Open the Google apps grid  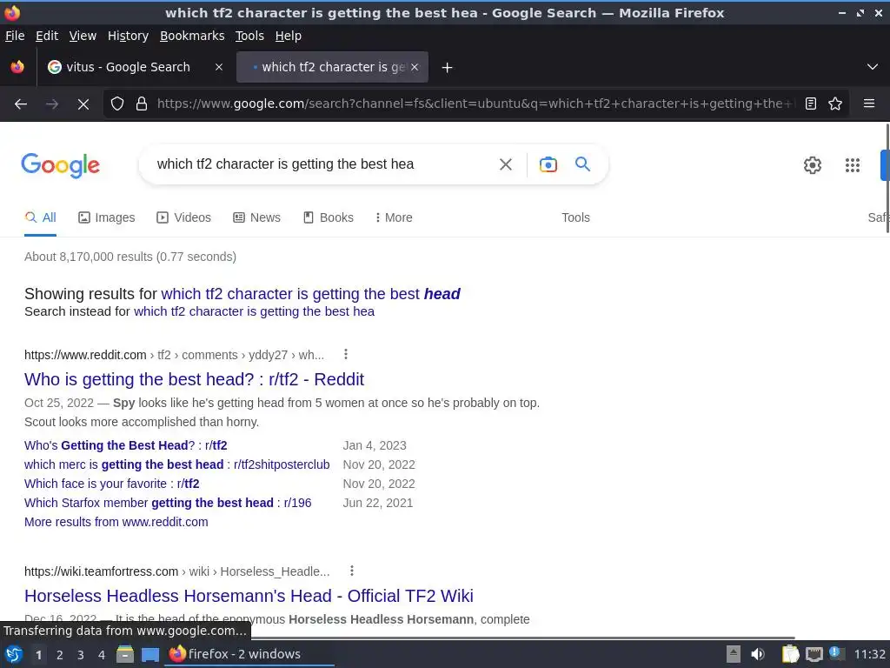[852, 165]
